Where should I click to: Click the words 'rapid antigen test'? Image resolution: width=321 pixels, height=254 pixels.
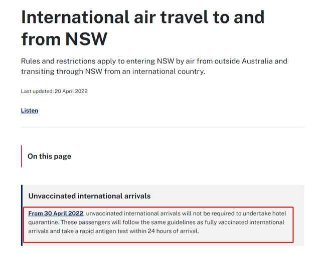(104, 231)
